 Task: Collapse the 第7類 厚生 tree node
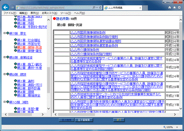tap(5, 33)
